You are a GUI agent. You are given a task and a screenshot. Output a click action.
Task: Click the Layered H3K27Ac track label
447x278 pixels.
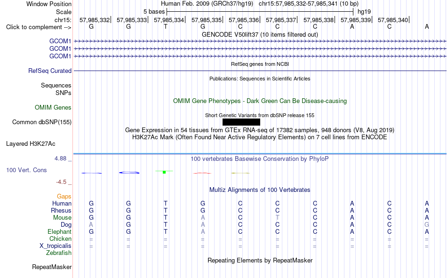tap(31, 144)
